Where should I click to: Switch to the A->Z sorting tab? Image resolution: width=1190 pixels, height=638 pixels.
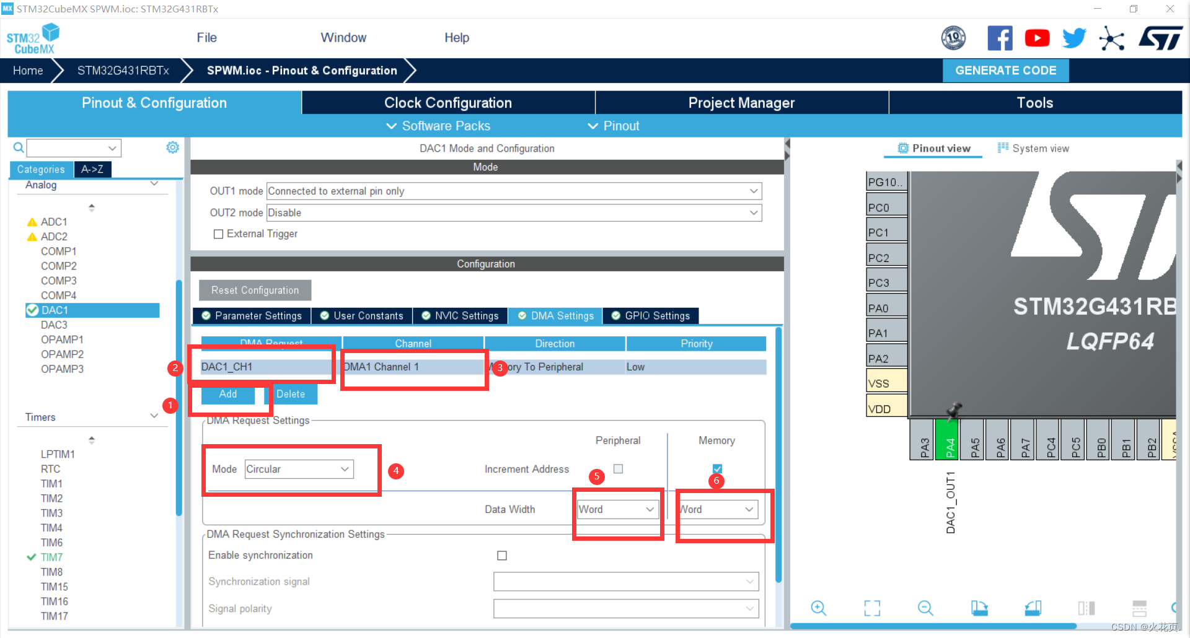[92, 169]
